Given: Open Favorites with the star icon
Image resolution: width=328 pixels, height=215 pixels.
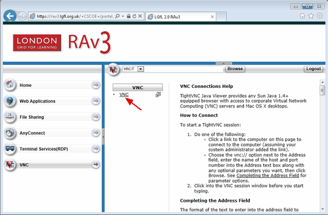Looking at the screenshot, I should coord(311,16).
